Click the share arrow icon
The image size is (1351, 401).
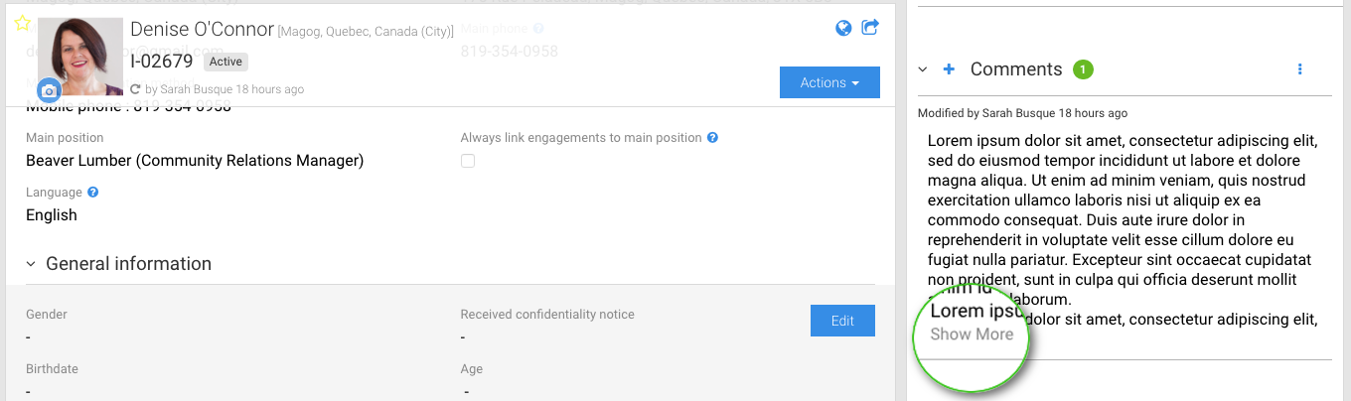[870, 28]
